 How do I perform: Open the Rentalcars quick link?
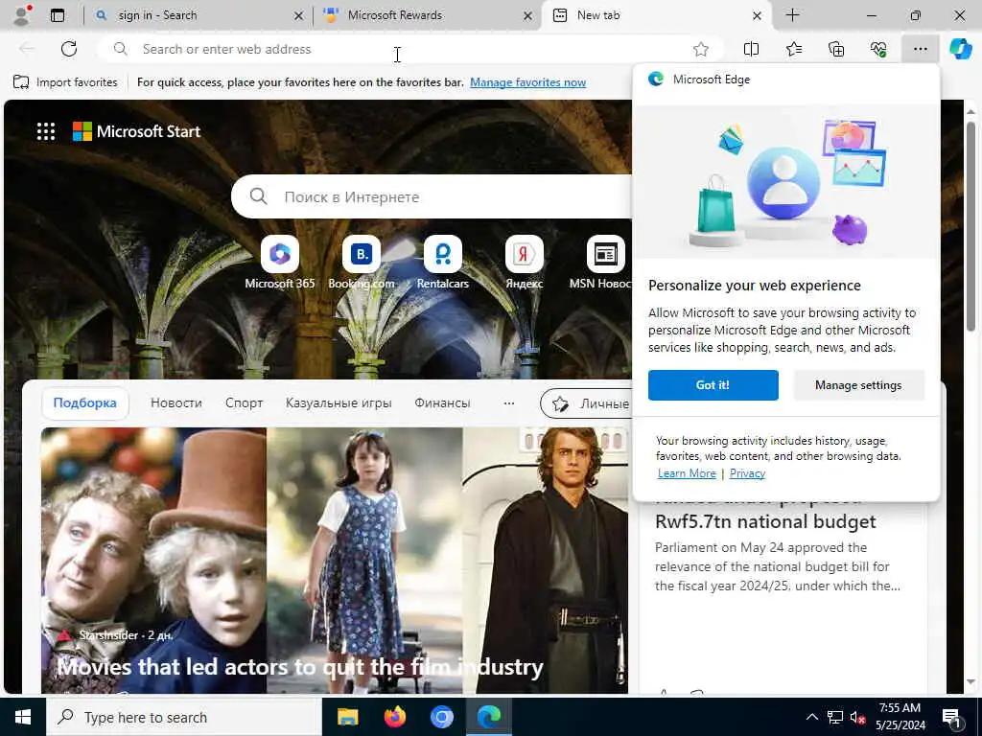coord(443,263)
